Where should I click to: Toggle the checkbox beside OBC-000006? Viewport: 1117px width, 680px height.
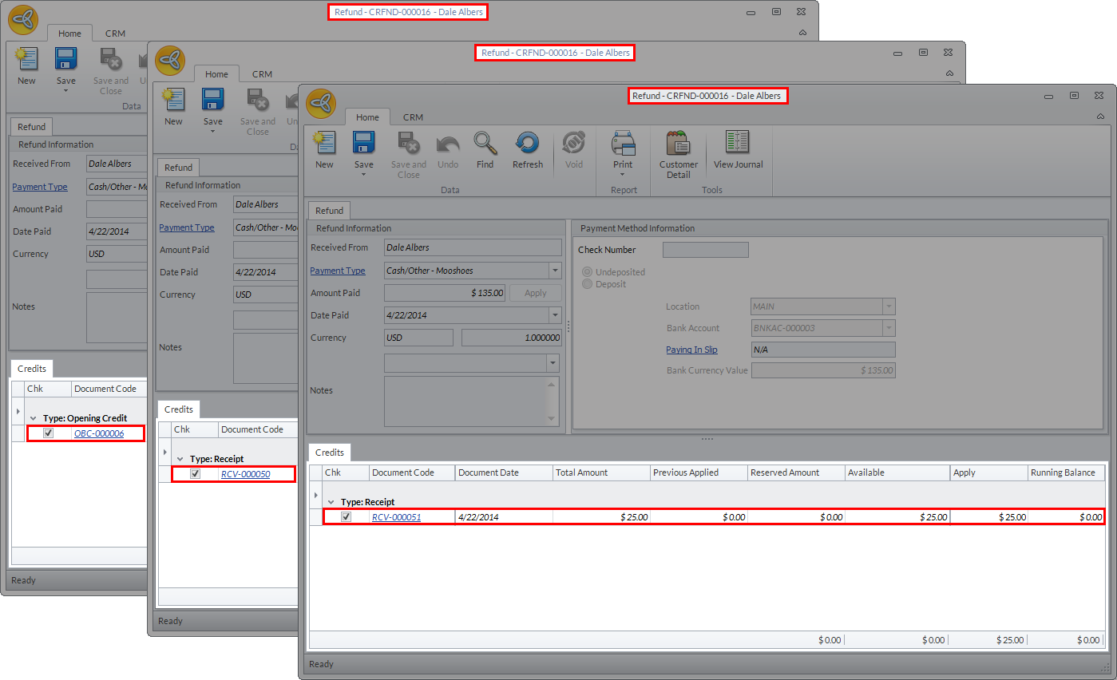[x=49, y=433]
